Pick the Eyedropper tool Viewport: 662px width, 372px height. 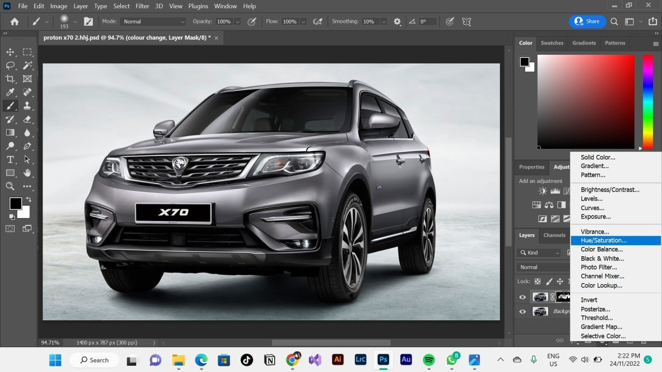(x=10, y=92)
